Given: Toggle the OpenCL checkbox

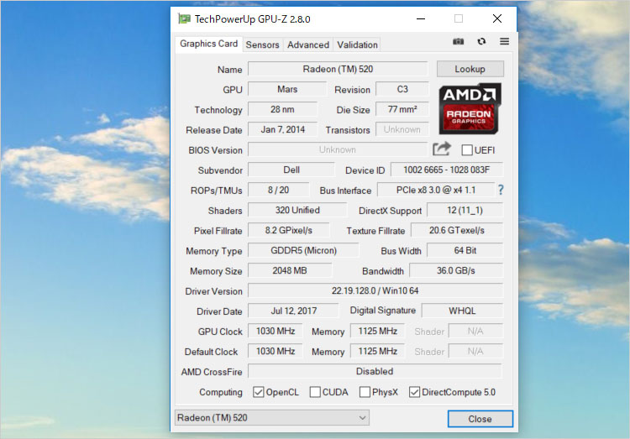Looking at the screenshot, I should coord(259,392).
